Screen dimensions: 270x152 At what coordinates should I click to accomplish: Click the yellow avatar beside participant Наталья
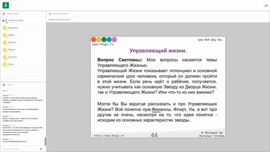click(5, 43)
